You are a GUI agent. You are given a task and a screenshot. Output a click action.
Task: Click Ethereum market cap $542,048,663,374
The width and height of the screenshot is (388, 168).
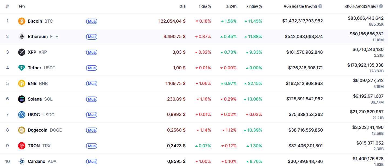(x=304, y=37)
